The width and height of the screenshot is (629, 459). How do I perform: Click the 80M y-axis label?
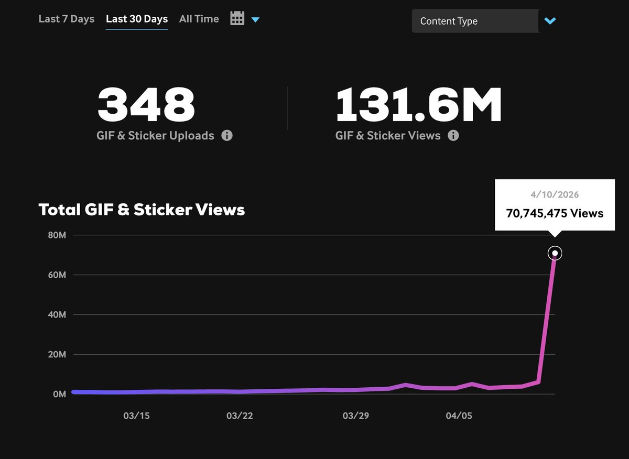pos(56,235)
